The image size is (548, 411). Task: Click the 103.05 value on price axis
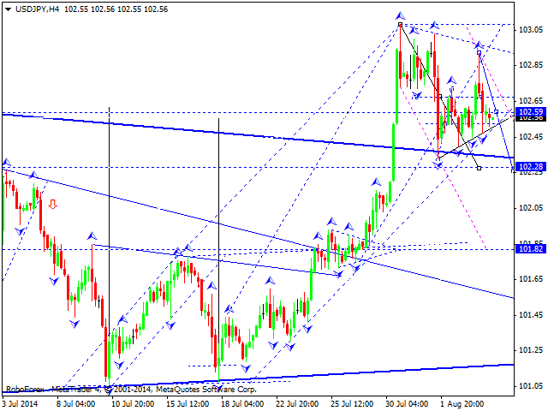click(x=532, y=29)
